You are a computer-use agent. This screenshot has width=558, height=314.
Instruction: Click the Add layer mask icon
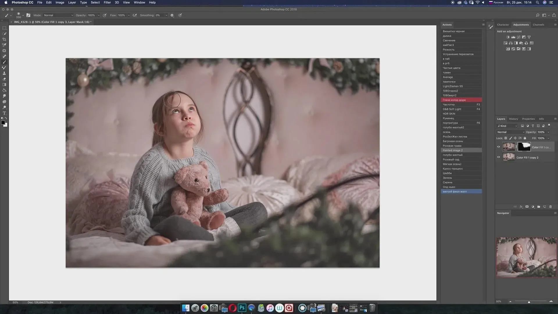pyautogui.click(x=527, y=207)
